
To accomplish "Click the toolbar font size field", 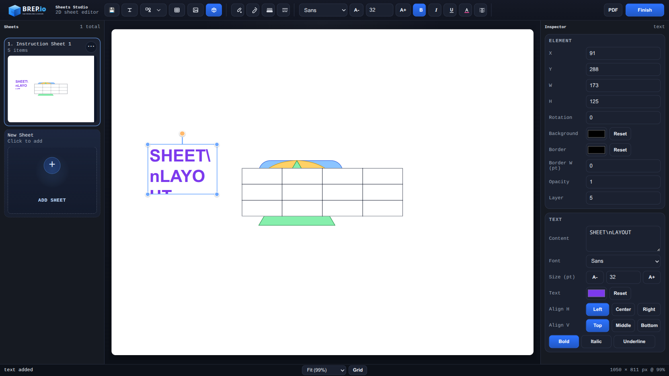I will pyautogui.click(x=379, y=10).
